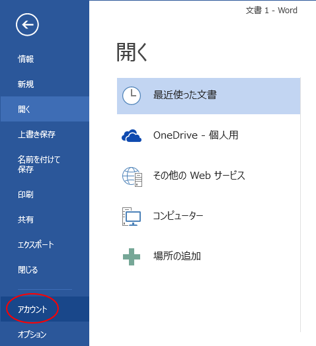Screen dimensions: 316x346
Task: Open the アカウント page
Action: point(44,309)
